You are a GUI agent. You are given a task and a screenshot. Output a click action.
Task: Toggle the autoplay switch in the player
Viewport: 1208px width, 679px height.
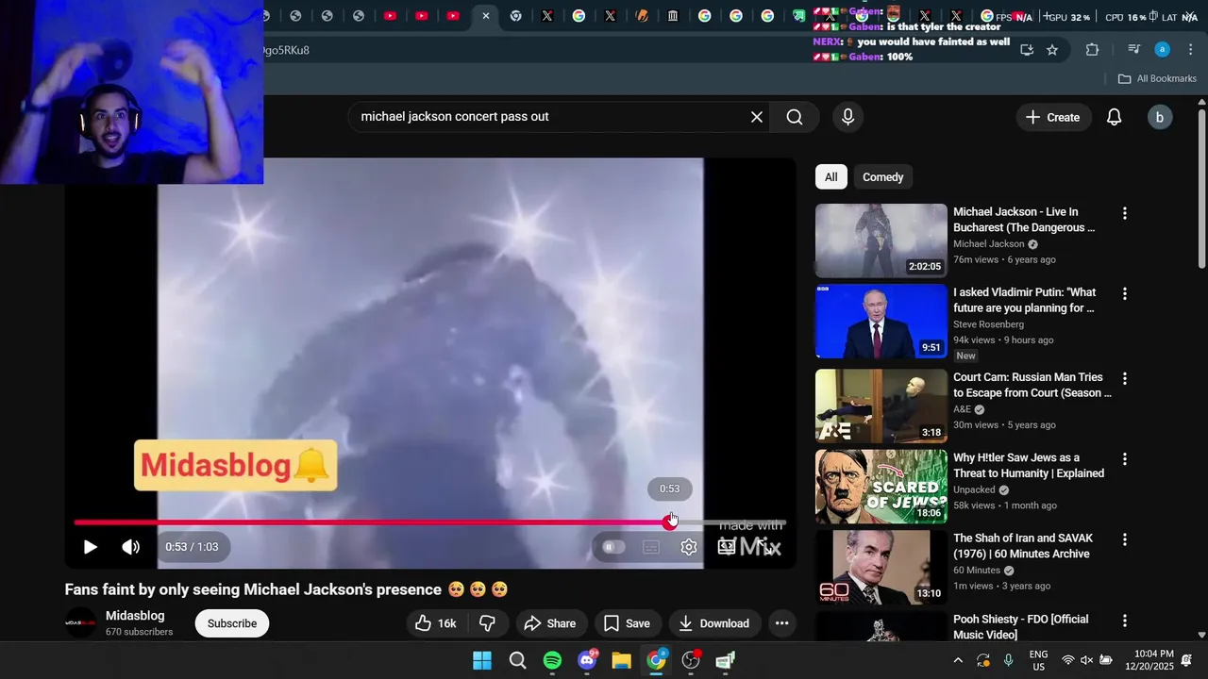pos(613,547)
